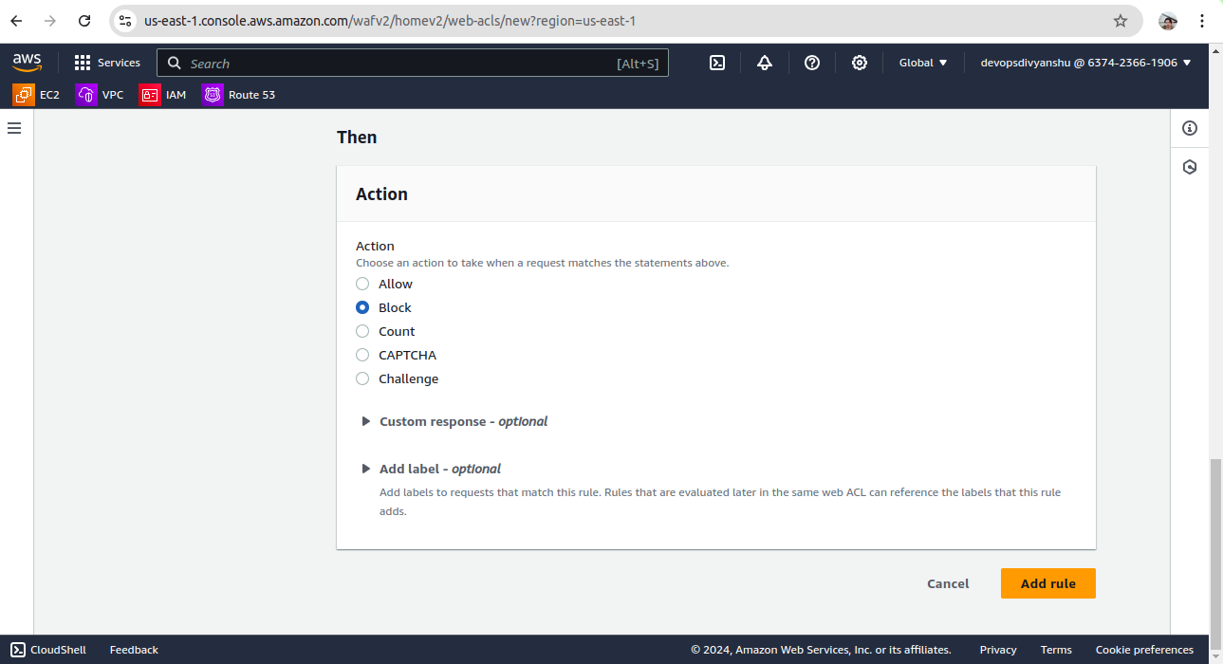
Task: Open the Route 53 service shortcut
Action: coord(239,95)
